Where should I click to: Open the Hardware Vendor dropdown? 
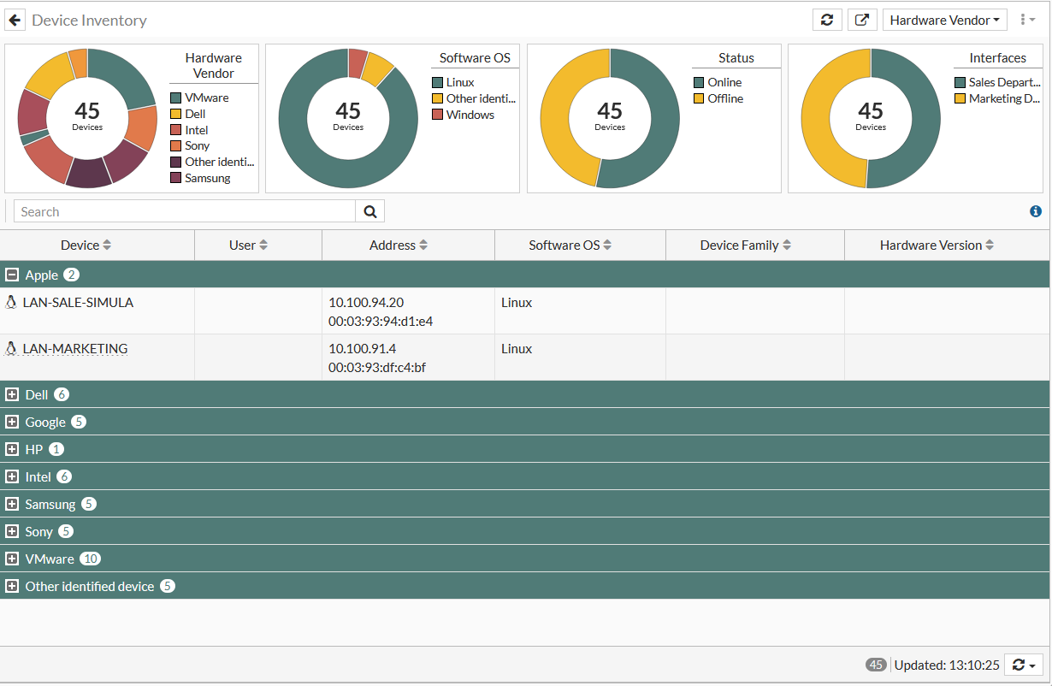(944, 20)
